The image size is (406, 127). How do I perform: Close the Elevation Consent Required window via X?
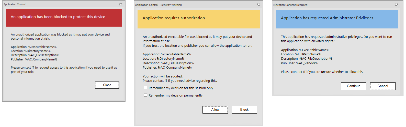397,5
